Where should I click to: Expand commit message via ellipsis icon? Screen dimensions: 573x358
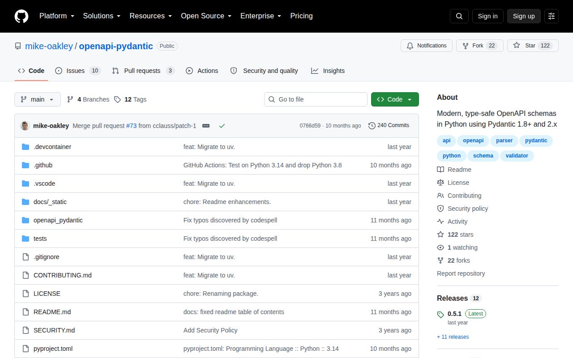206,126
